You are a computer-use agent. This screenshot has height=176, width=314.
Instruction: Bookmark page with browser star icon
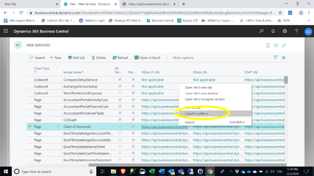coord(280,13)
